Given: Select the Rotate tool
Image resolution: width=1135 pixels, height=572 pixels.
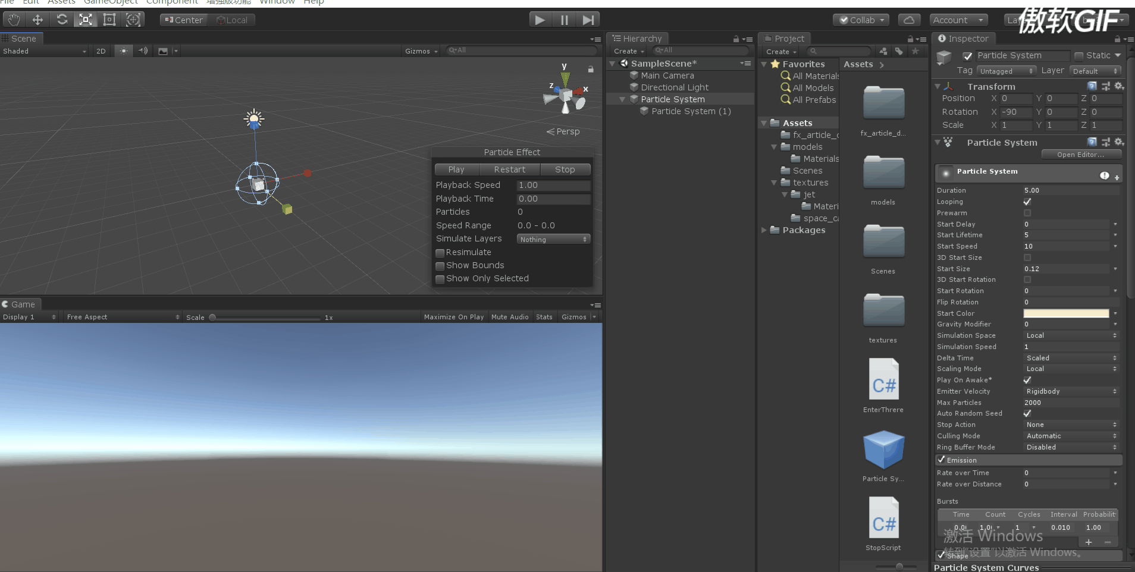Looking at the screenshot, I should click(x=62, y=20).
